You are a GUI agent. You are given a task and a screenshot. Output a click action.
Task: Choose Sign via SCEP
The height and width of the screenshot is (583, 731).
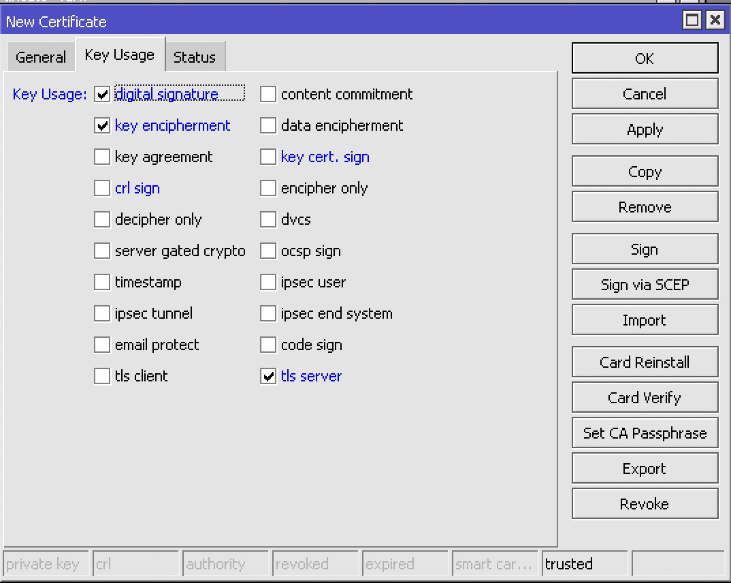(x=645, y=285)
